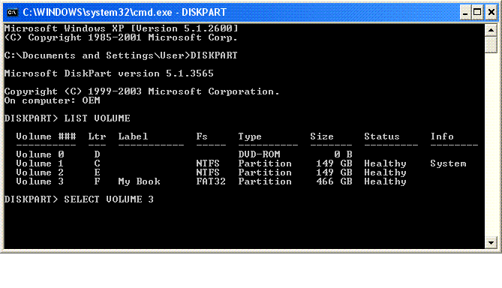Screen dimensions: 502x288
Task: Click the 'Volume ###' column header
Action: click(46, 136)
